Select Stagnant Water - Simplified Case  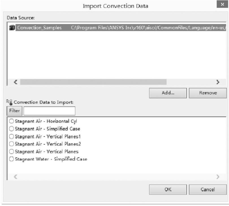click(11, 159)
